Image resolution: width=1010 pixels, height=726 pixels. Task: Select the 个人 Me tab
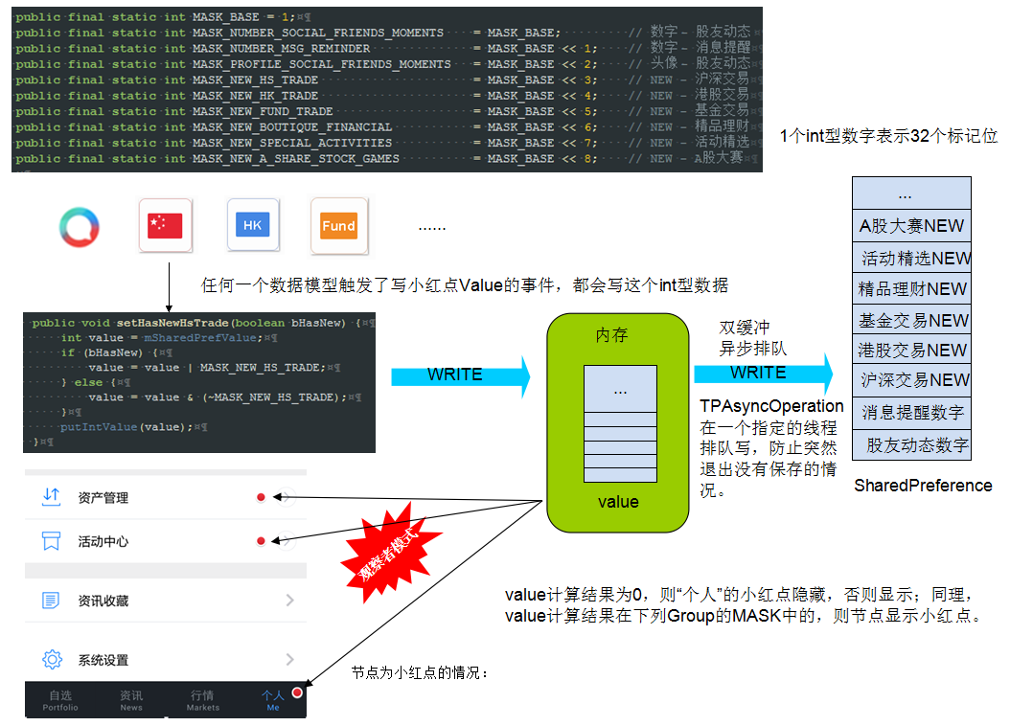[273, 700]
